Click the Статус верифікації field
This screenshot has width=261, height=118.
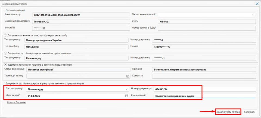78,69
